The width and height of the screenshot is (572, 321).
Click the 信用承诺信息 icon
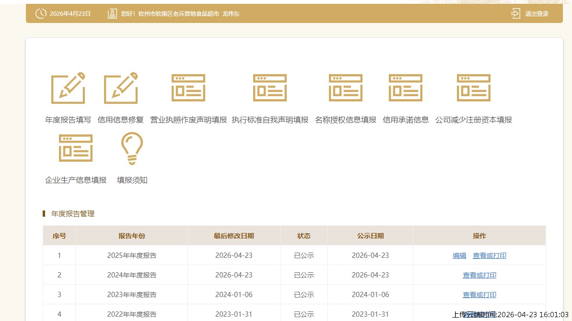(406, 88)
